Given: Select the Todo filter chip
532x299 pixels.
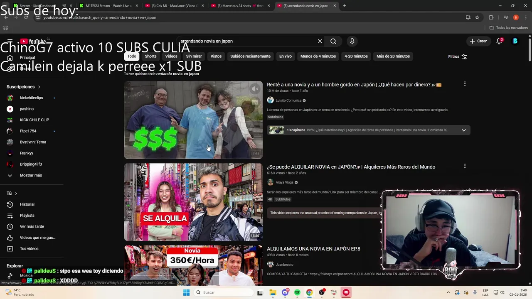Looking at the screenshot, I should [132, 56].
